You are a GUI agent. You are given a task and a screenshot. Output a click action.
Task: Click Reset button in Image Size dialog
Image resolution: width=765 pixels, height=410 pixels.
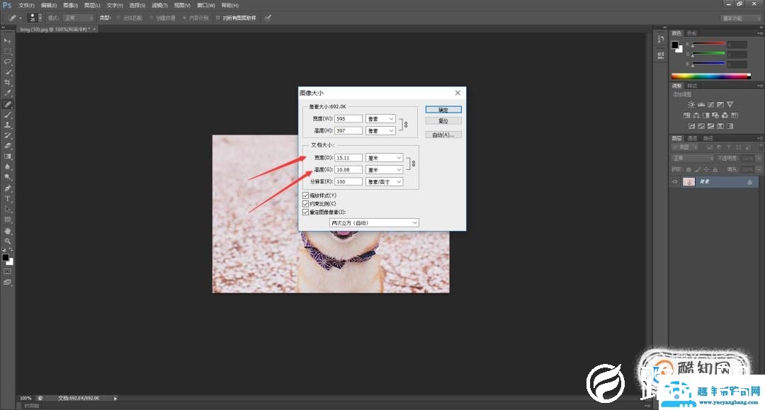(443, 121)
